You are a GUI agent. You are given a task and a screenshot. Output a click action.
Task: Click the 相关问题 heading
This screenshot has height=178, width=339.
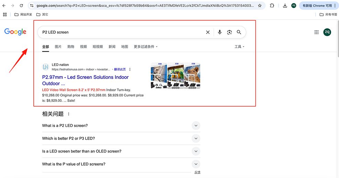coord(53,114)
